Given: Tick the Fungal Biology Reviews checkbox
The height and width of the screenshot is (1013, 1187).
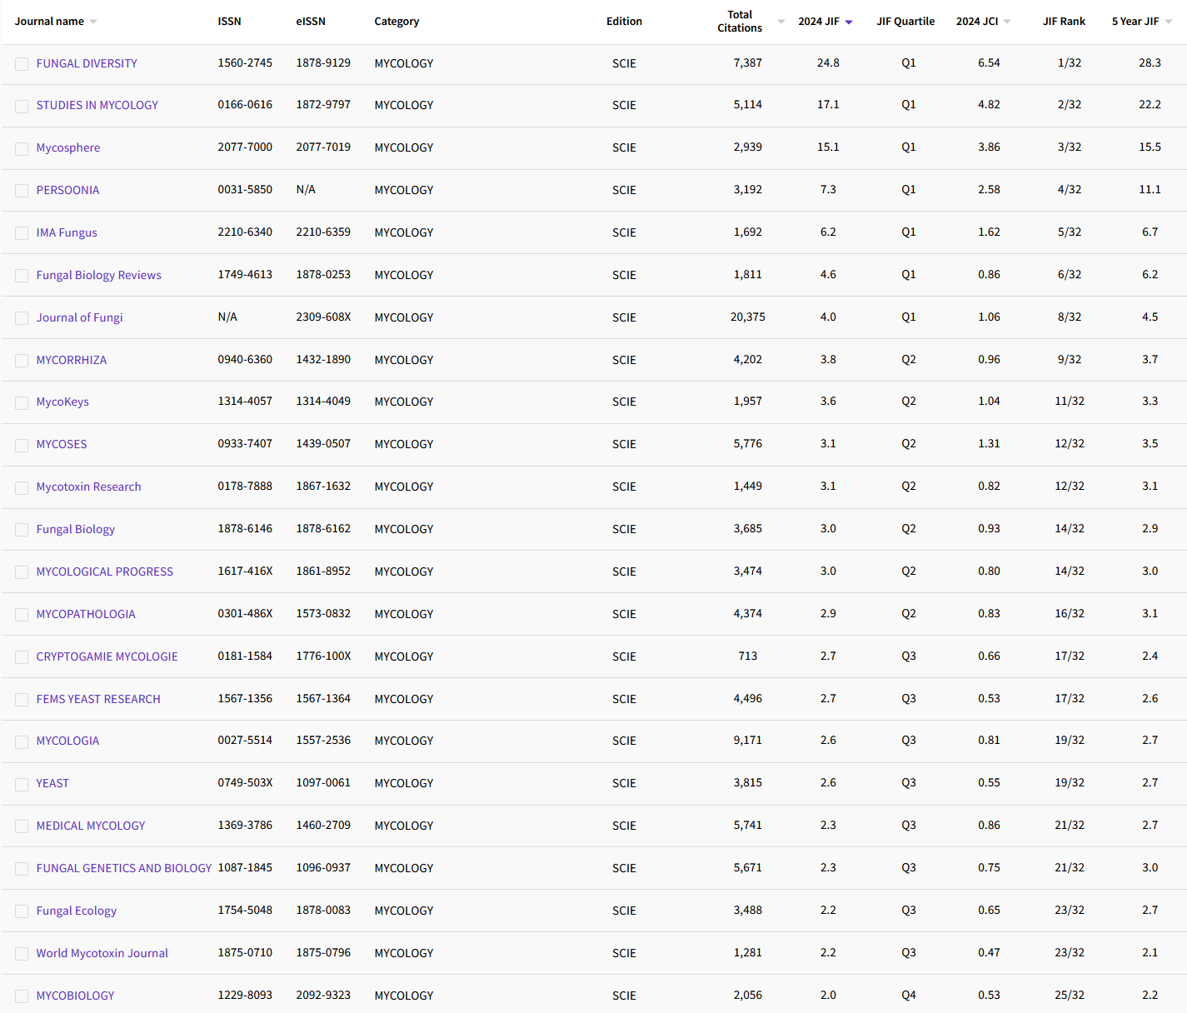Looking at the screenshot, I should click(22, 276).
